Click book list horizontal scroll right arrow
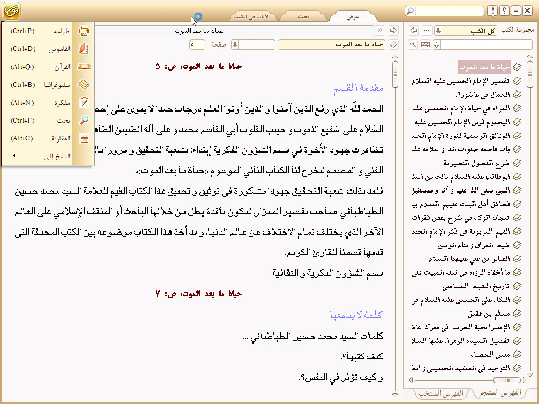 [x=525, y=380]
